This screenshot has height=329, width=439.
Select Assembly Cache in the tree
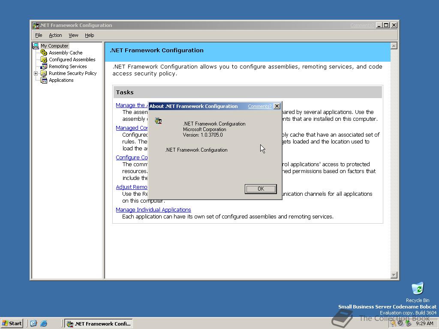point(66,53)
